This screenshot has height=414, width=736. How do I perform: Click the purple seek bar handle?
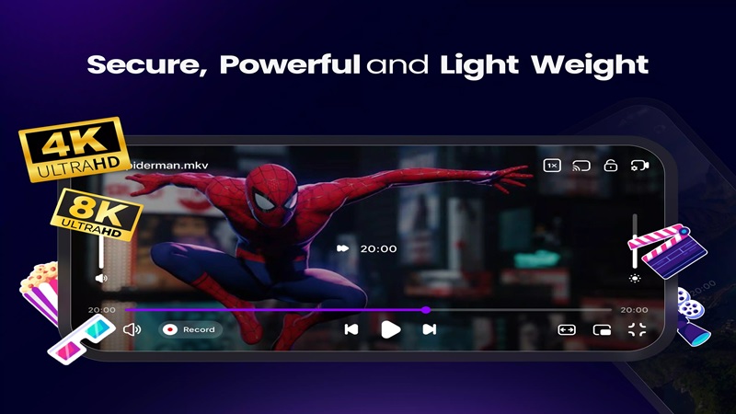[426, 310]
